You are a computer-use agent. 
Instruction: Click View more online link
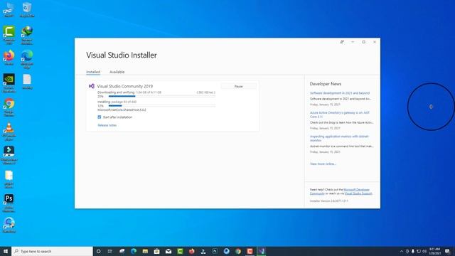pos(323,164)
